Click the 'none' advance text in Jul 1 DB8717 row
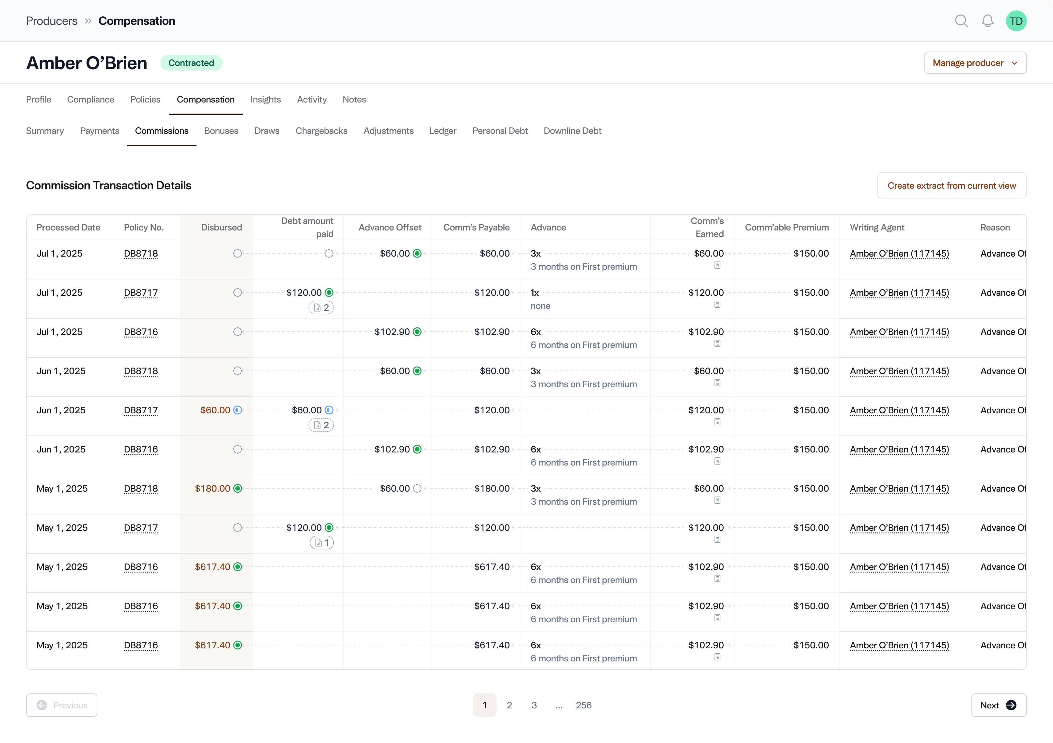 pos(540,306)
